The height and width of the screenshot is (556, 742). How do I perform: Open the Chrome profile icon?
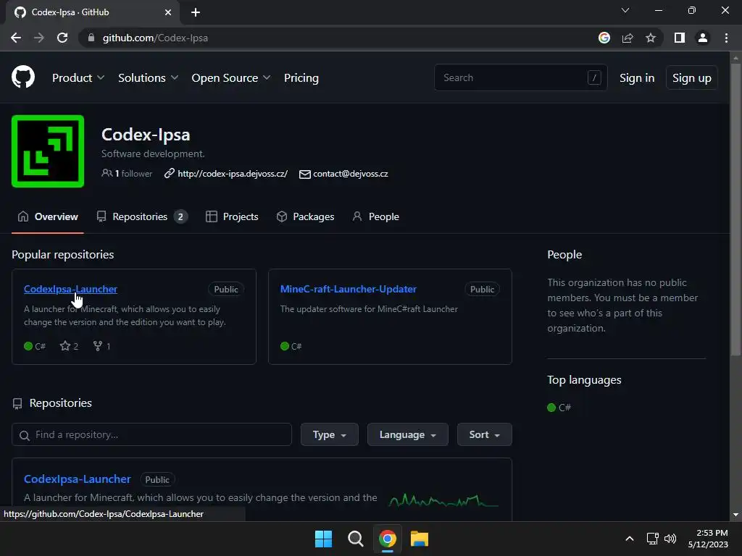tap(703, 38)
